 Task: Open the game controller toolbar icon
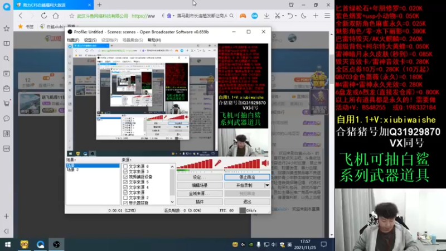(x=243, y=16)
